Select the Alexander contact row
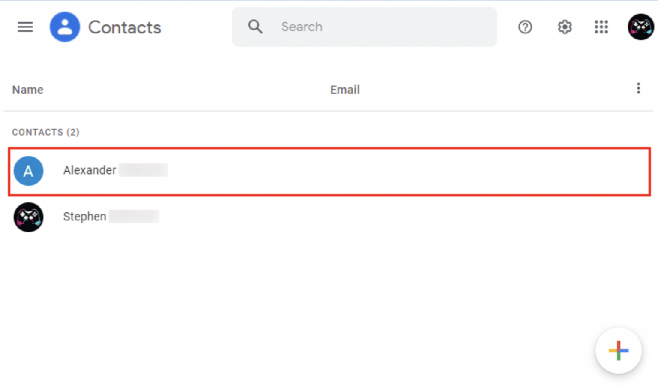Screen dimensions: 658x389 tap(300, 171)
